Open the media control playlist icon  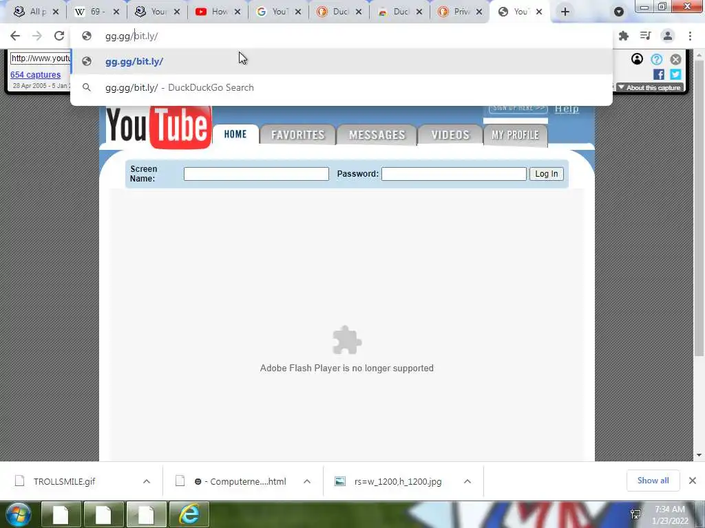click(x=646, y=36)
